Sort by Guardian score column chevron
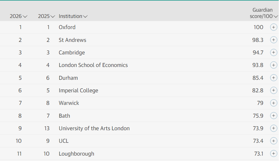The image size is (279, 161). [x=276, y=16]
